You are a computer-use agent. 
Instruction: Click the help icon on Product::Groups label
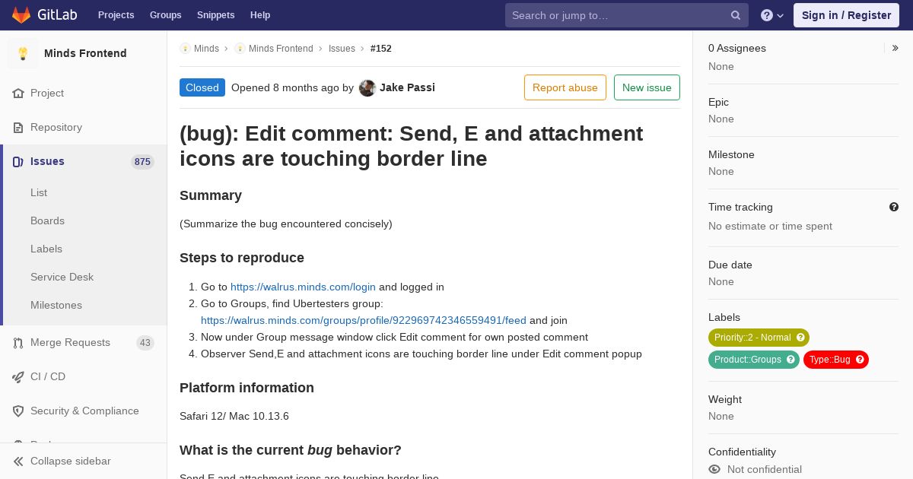point(791,360)
